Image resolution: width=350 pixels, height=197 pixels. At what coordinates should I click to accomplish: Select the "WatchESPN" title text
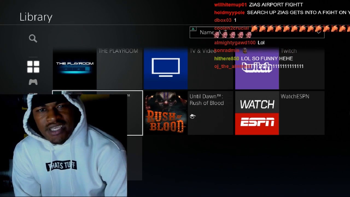295,96
